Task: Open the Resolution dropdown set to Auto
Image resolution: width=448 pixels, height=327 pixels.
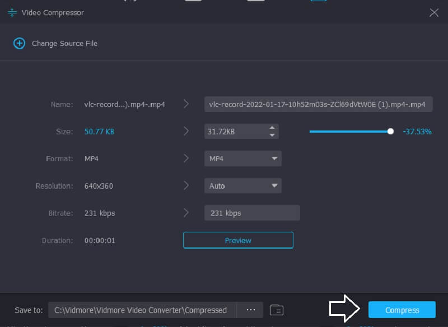Action: pyautogui.click(x=242, y=185)
